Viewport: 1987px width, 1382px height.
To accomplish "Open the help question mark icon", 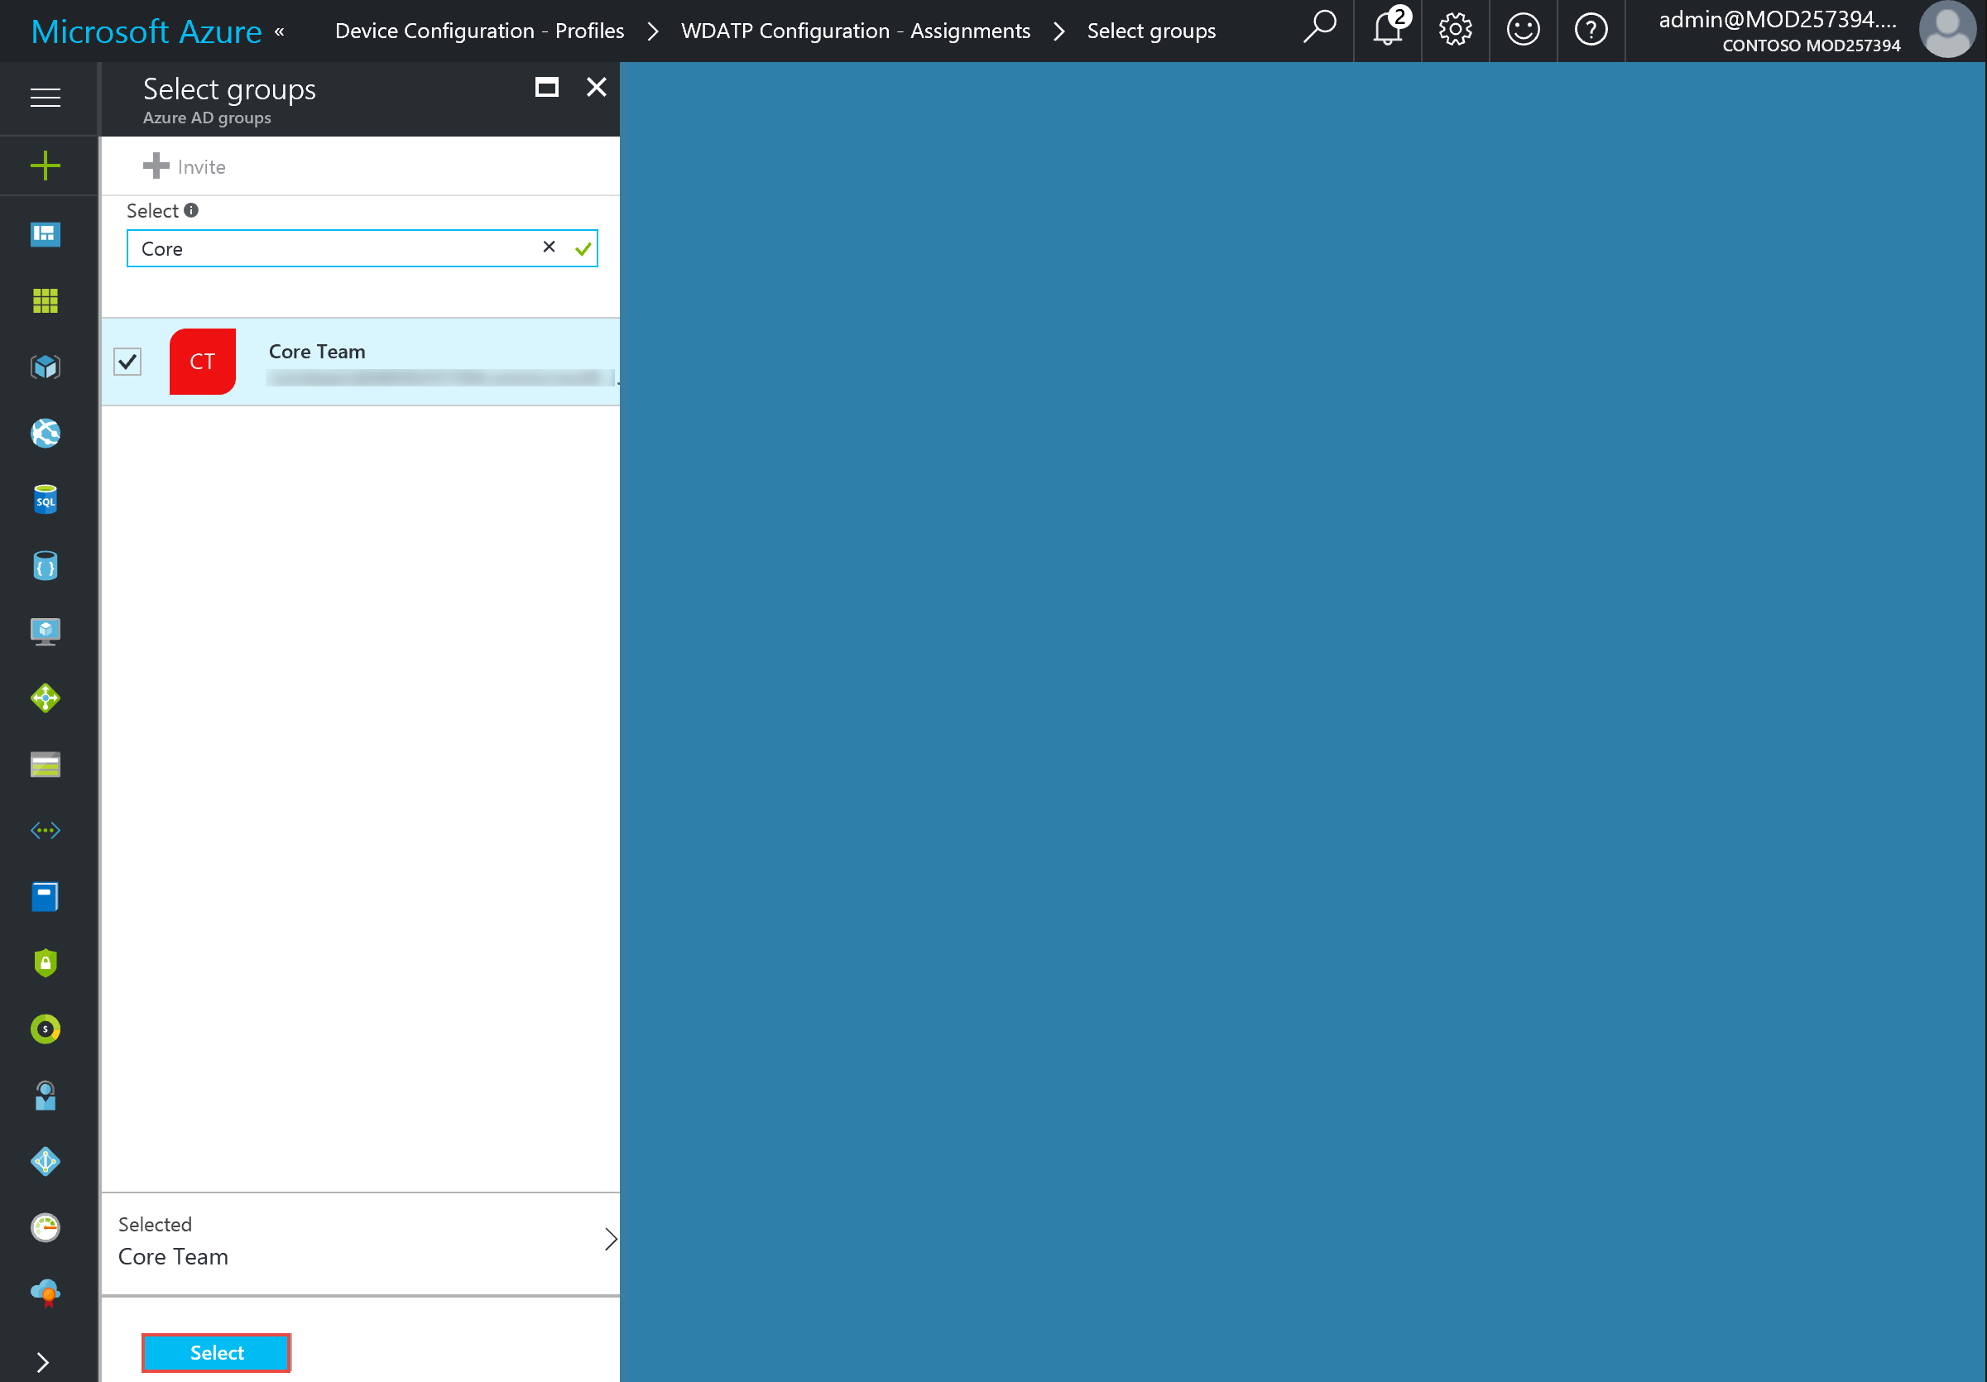I will tap(1591, 31).
